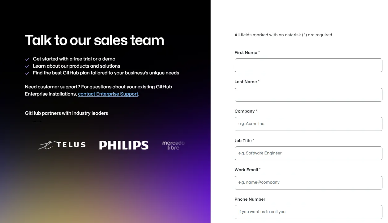Click the TELUS partner logo
This screenshot has height=223, width=388.
pyautogui.click(x=62, y=145)
